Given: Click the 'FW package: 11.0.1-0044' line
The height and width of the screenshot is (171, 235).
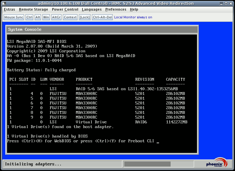Looking at the screenshot, I should tap(34, 61).
